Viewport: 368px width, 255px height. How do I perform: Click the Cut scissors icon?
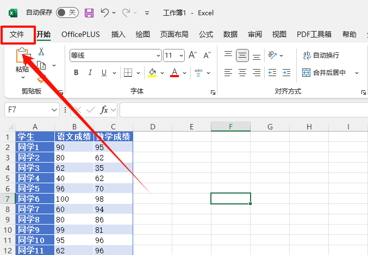(x=41, y=51)
